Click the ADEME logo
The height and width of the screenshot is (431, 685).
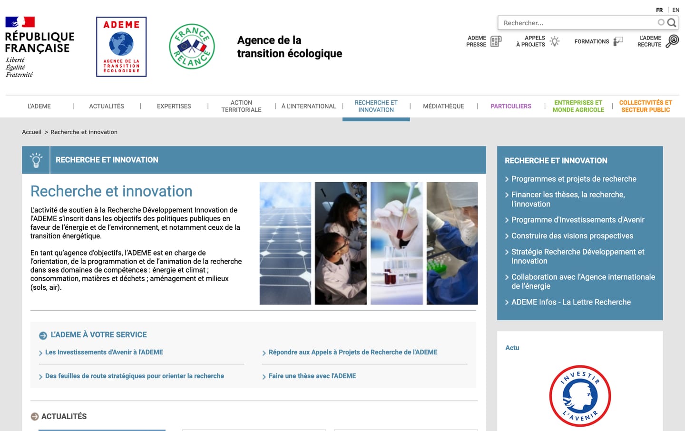pyautogui.click(x=121, y=47)
